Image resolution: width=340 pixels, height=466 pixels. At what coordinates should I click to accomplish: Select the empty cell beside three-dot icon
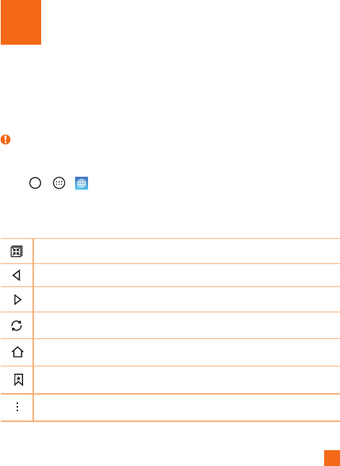[186, 408]
